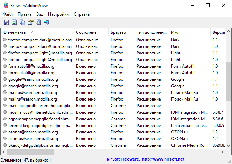Refresh the add-ons list via toolbar icon
This screenshot has width=232, height=164.
[x=15, y=22]
